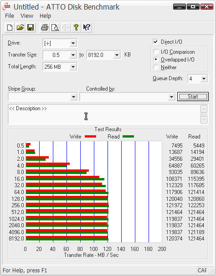Viewport: 216px width, 276px height.
Task: Toggle the Direct I/O checkbox
Action: pyautogui.click(x=155, y=42)
